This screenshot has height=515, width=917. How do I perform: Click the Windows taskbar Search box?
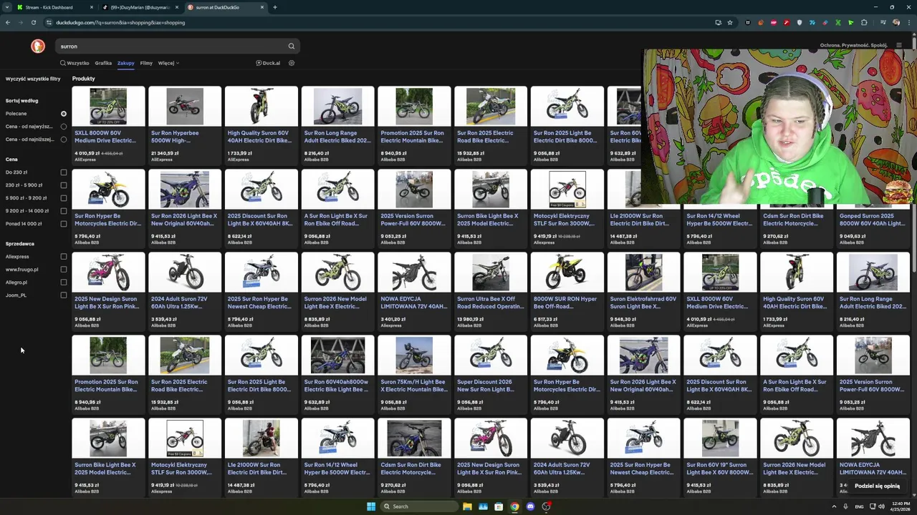click(419, 506)
